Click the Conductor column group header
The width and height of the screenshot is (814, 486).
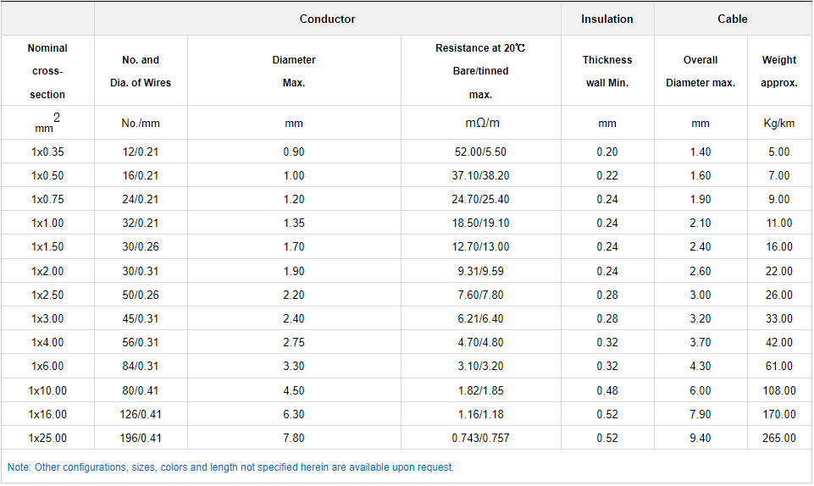tap(327, 19)
